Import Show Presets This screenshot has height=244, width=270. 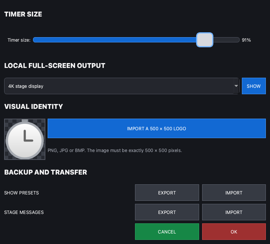pyautogui.click(x=234, y=193)
